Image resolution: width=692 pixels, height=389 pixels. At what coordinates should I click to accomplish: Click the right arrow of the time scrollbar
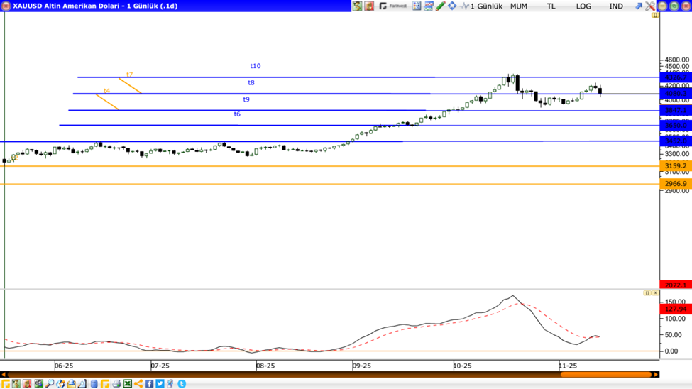click(656, 374)
